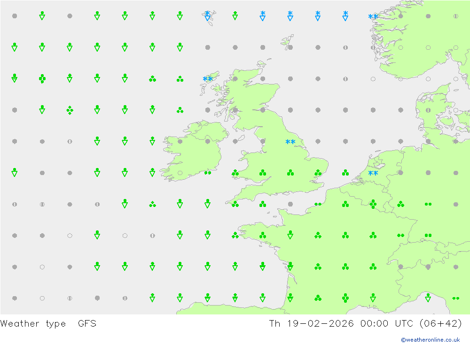This screenshot has height=344, width=470.
Task: Click the grey cloud symbol over central Ireland
Action: [x=207, y=141]
